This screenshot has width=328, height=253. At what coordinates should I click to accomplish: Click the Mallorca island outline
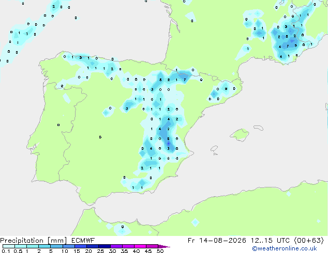(x=240, y=135)
